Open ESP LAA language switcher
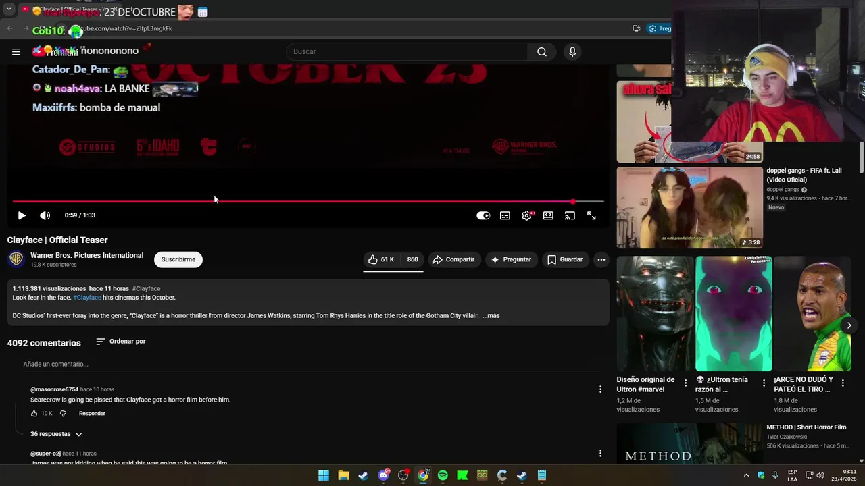 click(793, 475)
